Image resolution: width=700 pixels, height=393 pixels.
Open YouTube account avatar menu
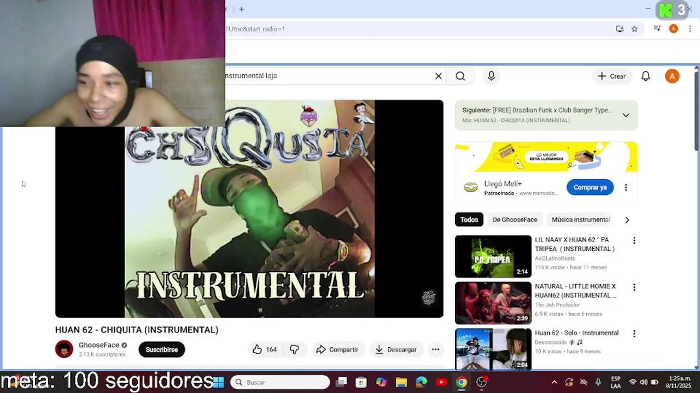click(x=672, y=76)
